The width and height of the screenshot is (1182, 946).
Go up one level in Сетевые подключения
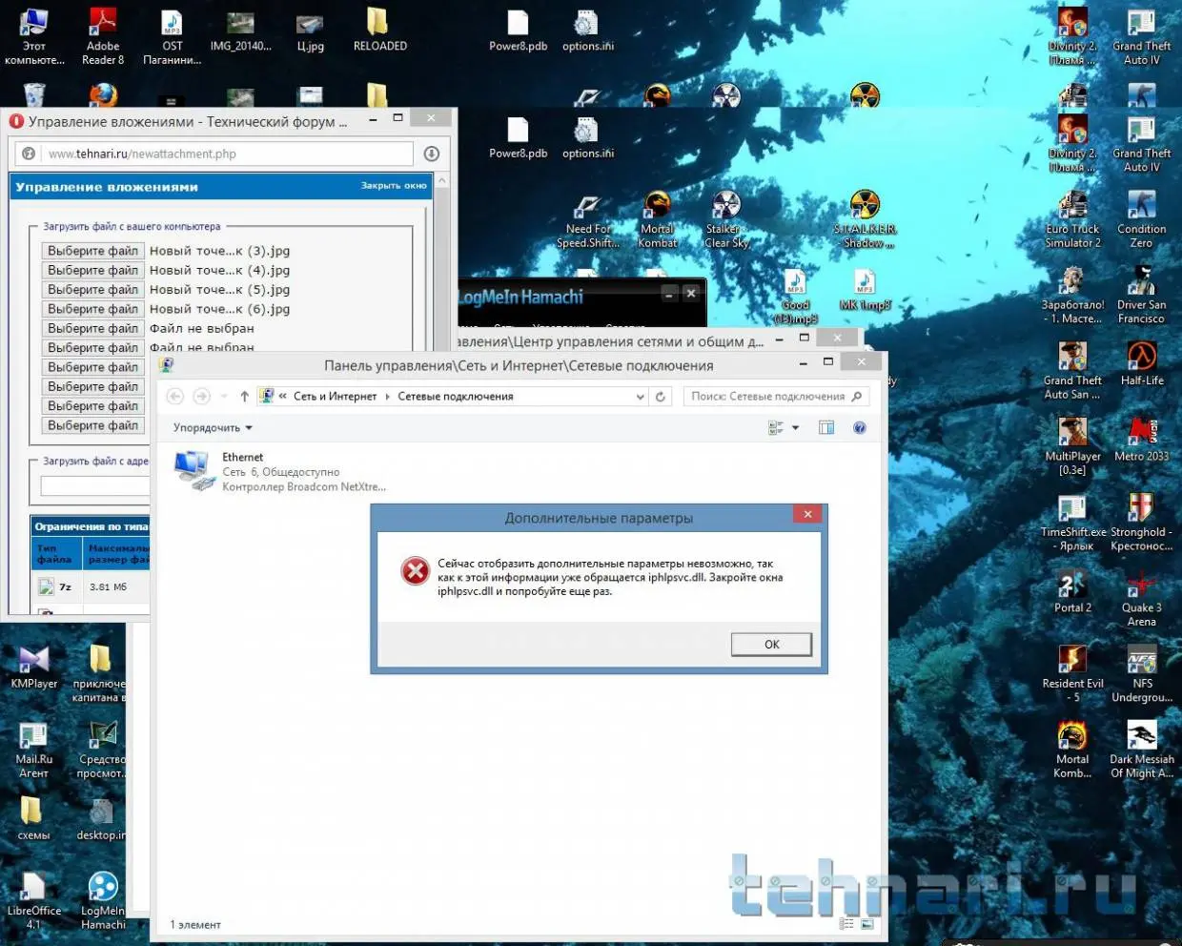tap(245, 396)
